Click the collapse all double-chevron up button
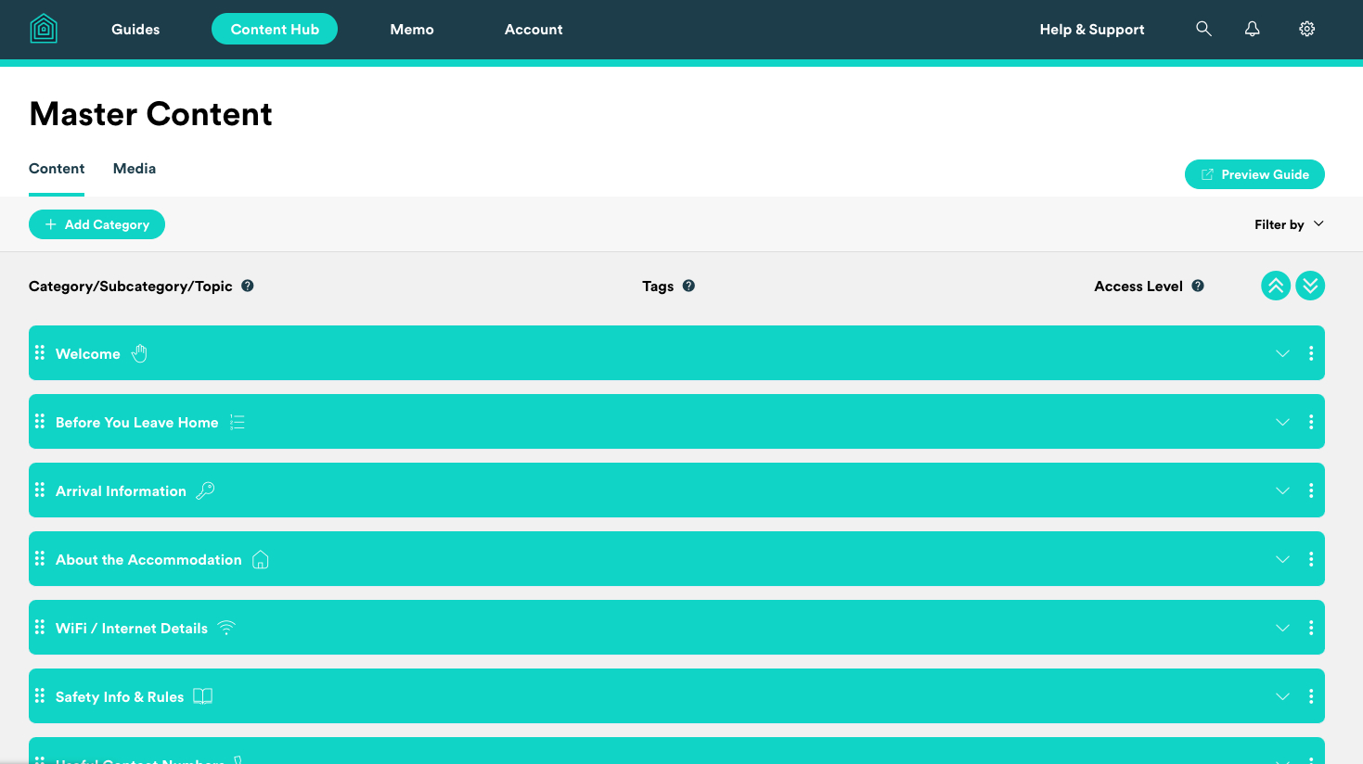This screenshot has height=764, width=1363. pyautogui.click(x=1276, y=286)
